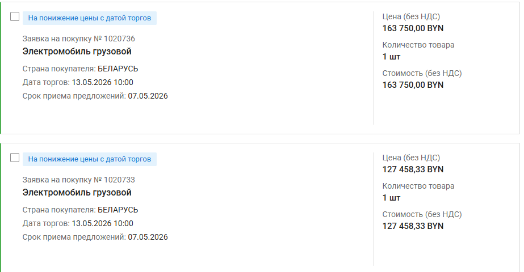The image size is (524, 272).
Task: Tick the checkbox for request № 1020736
Action: [x=15, y=17]
